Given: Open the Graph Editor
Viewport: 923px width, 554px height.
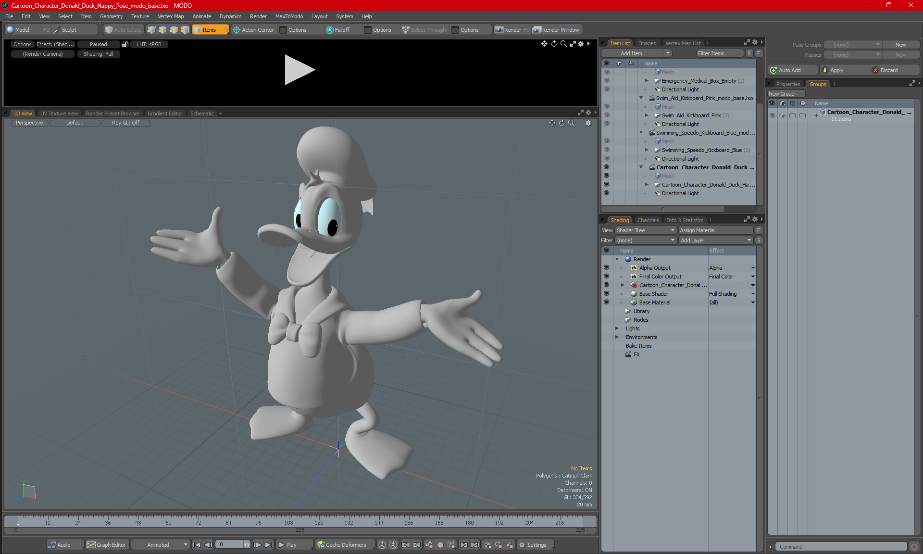Looking at the screenshot, I should 107,545.
